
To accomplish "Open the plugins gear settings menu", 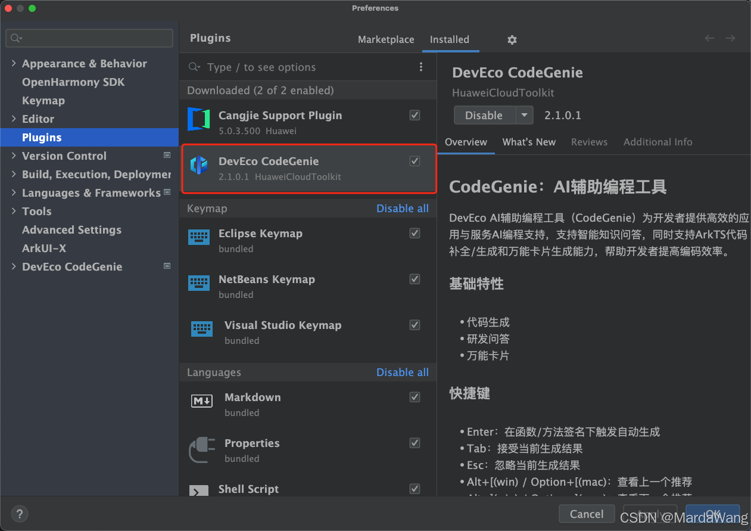I will (512, 40).
